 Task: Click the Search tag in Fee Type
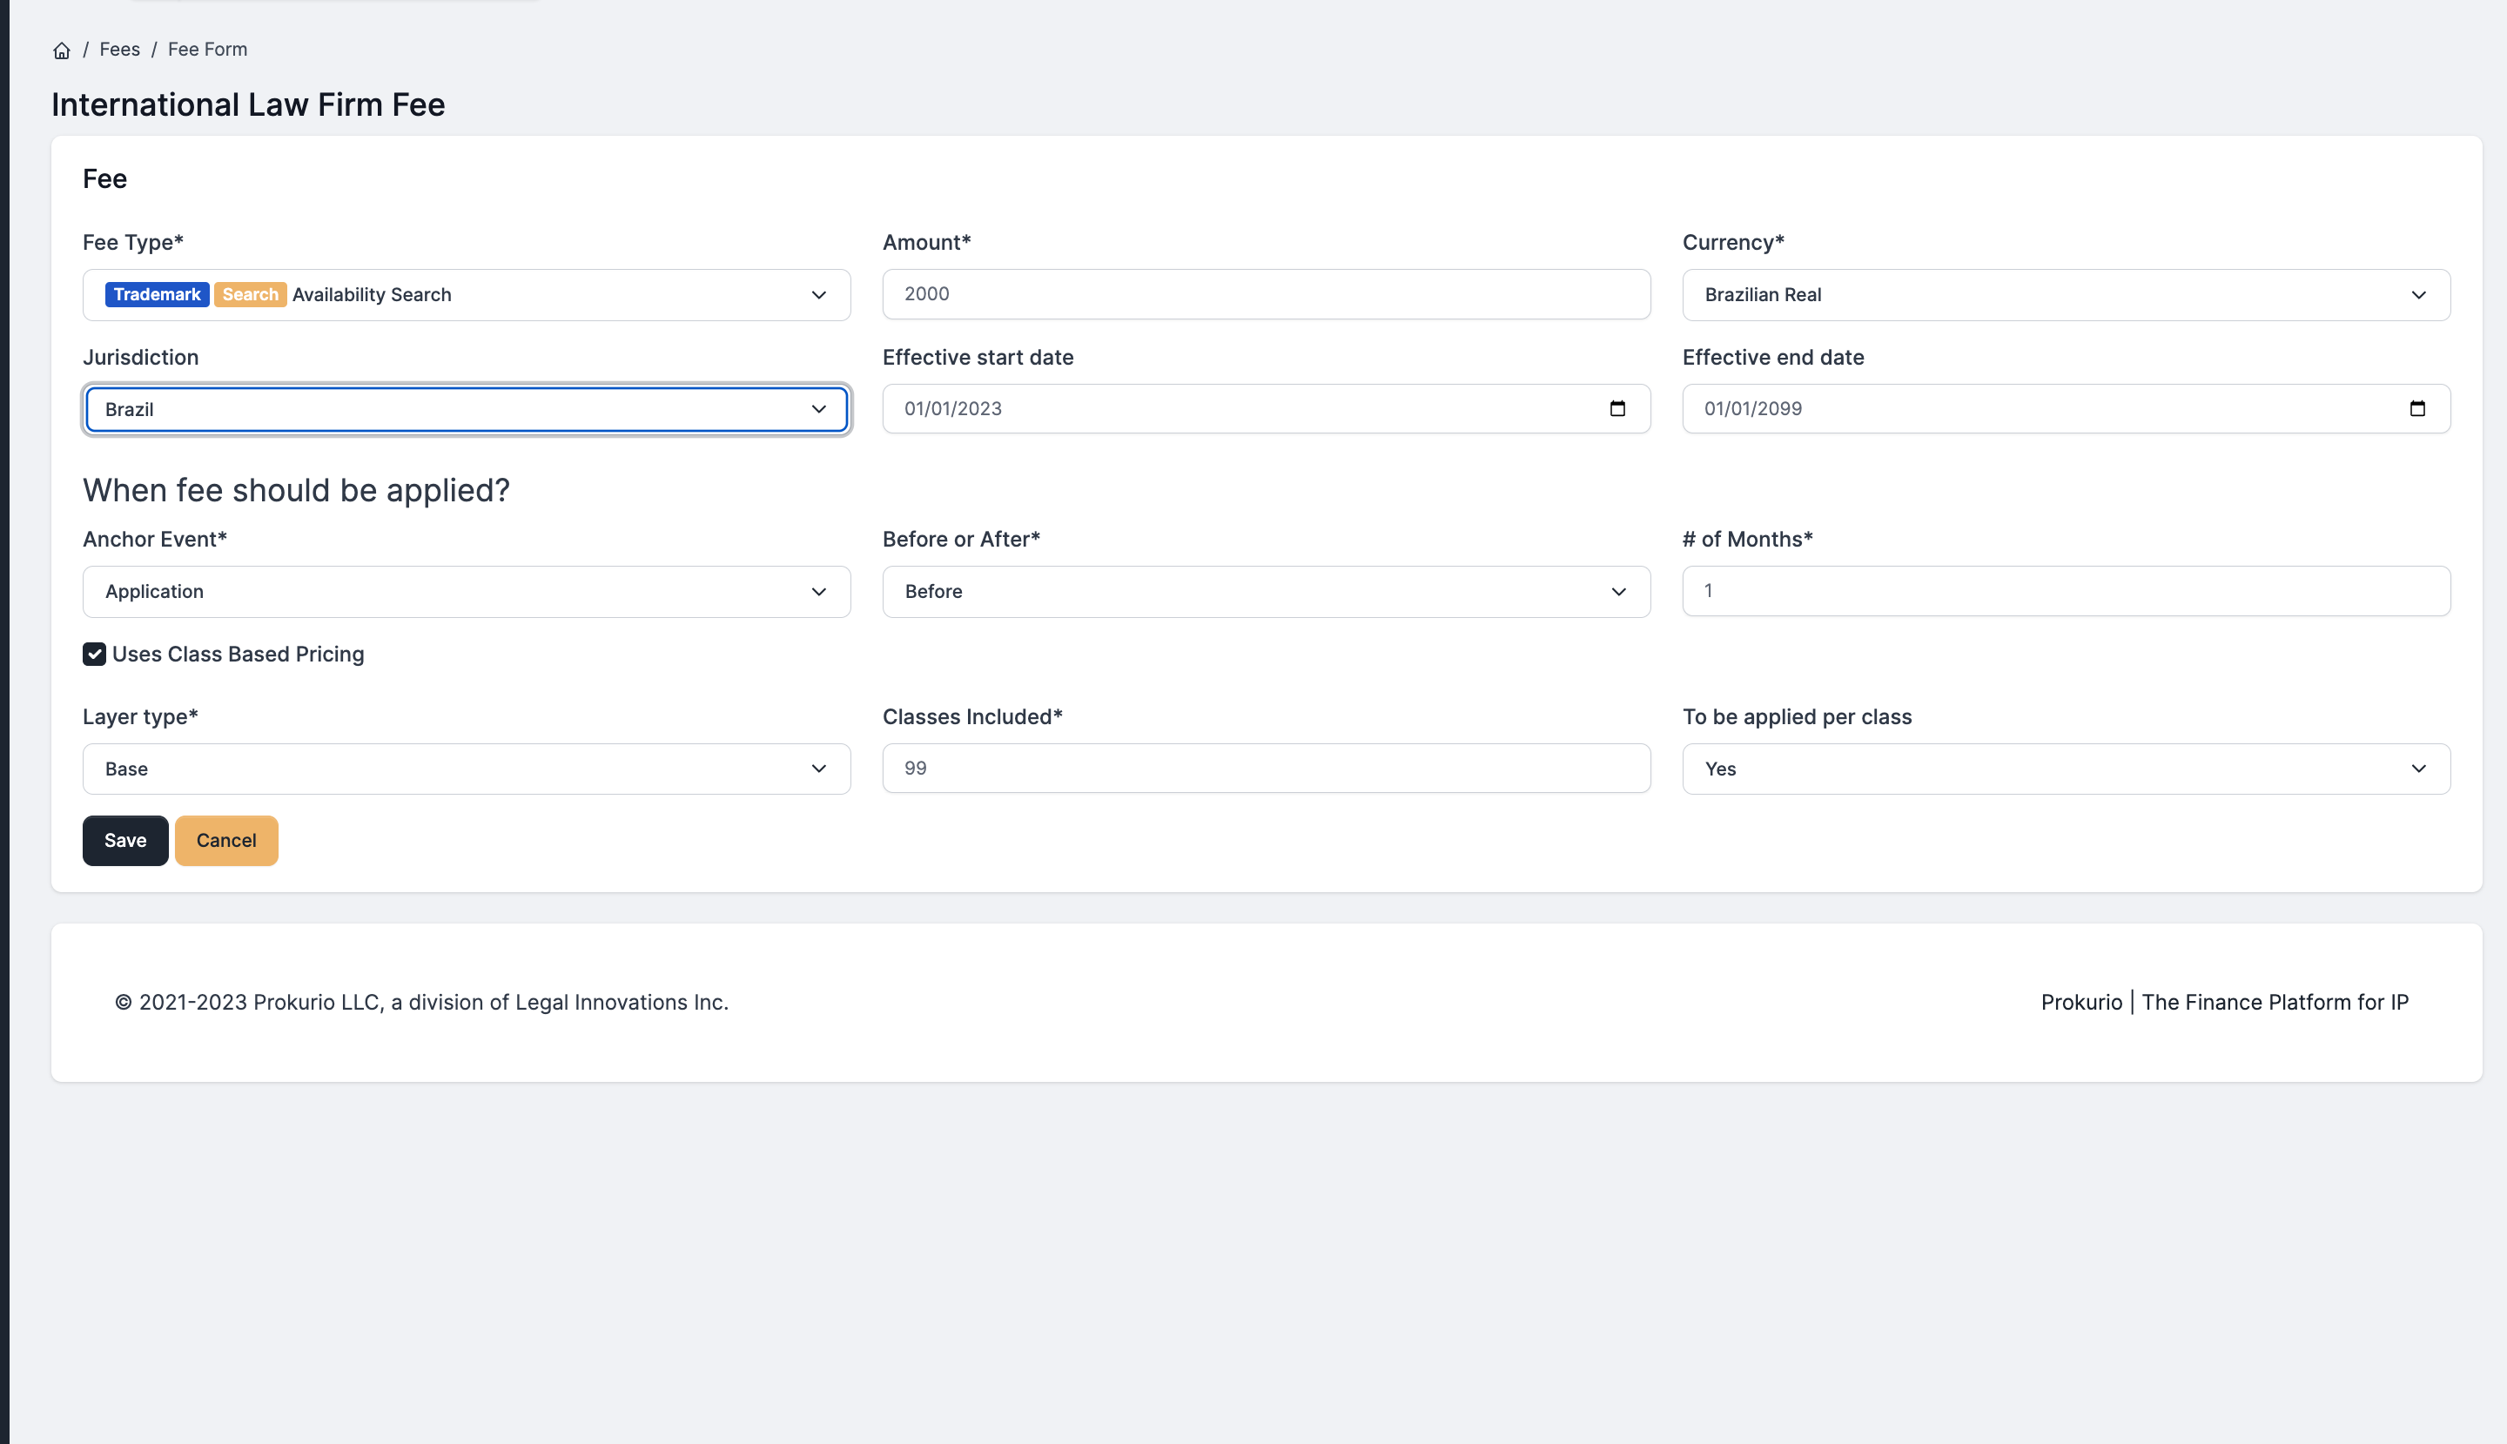coord(250,294)
